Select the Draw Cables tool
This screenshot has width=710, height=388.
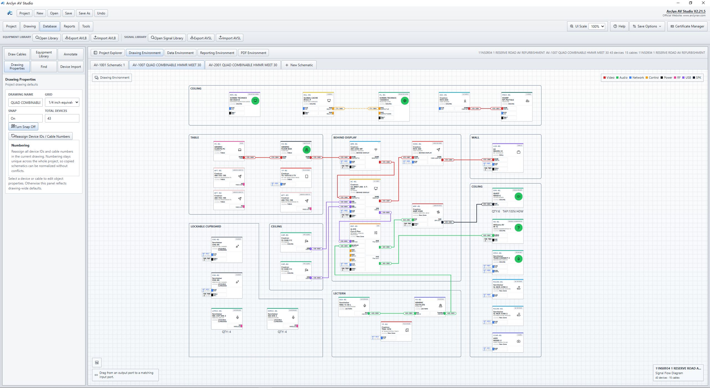(17, 54)
